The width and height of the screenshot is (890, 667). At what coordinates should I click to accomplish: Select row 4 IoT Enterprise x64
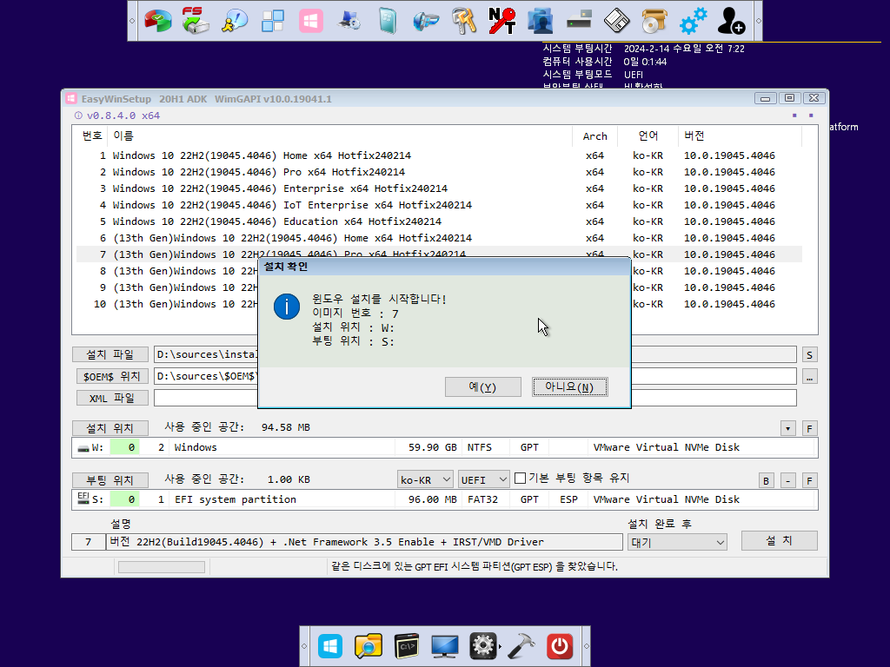point(439,205)
